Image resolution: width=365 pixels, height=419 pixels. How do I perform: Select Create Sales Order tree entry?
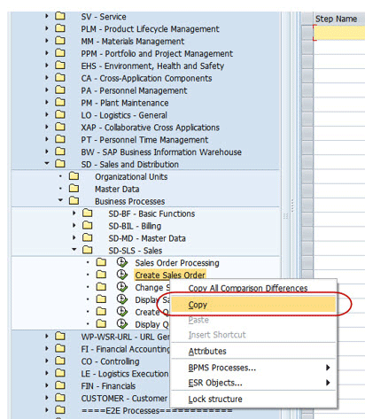[x=170, y=275]
